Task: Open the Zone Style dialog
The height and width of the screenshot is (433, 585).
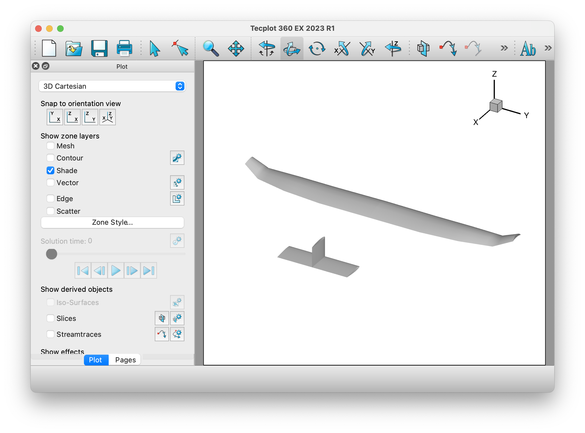Action: point(112,222)
